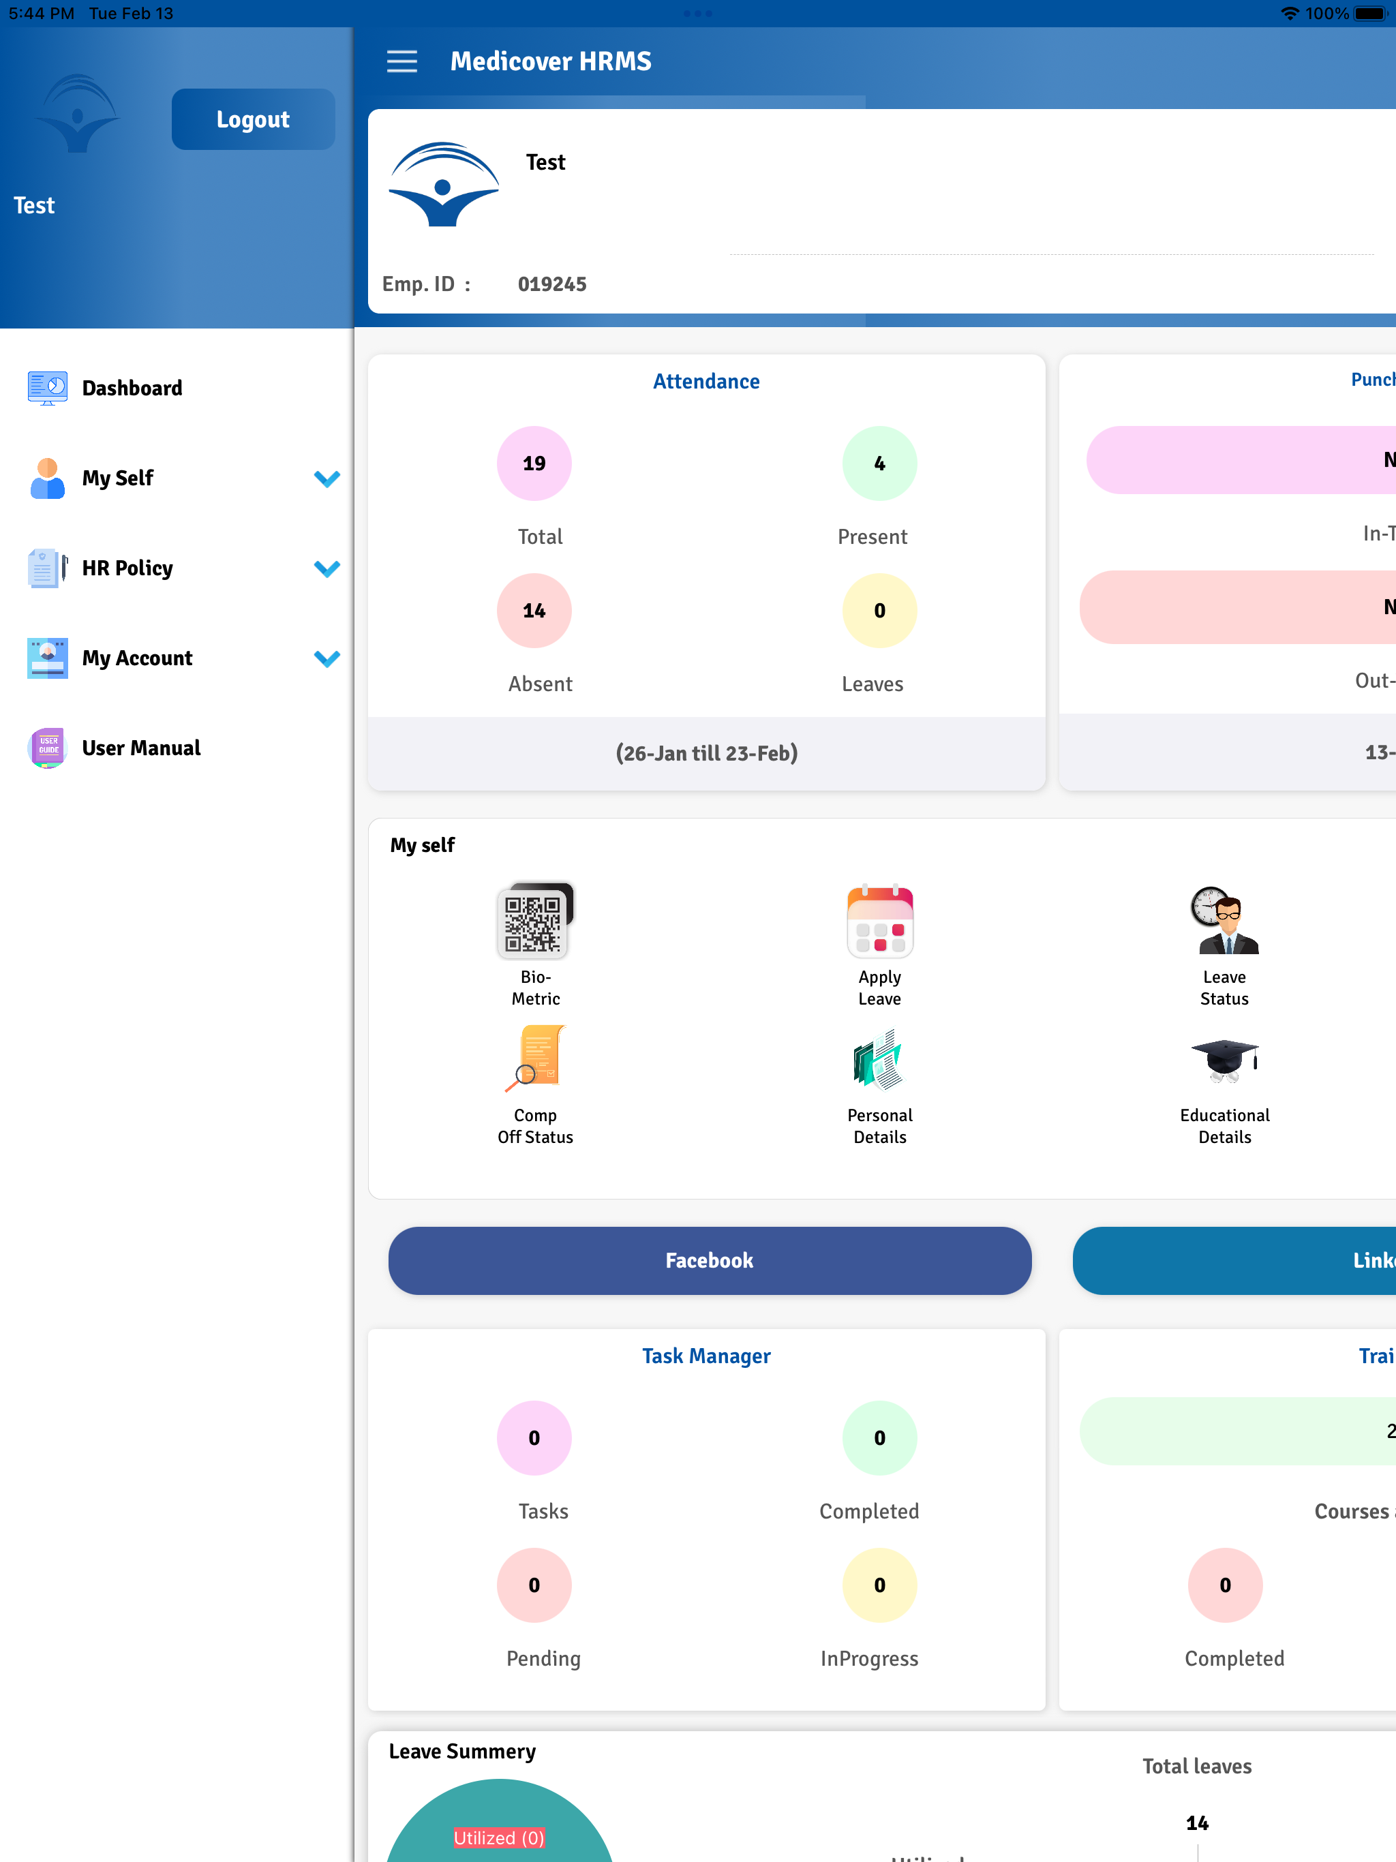
Task: Open the Apply Leave calendar icon
Action: pyautogui.click(x=880, y=921)
